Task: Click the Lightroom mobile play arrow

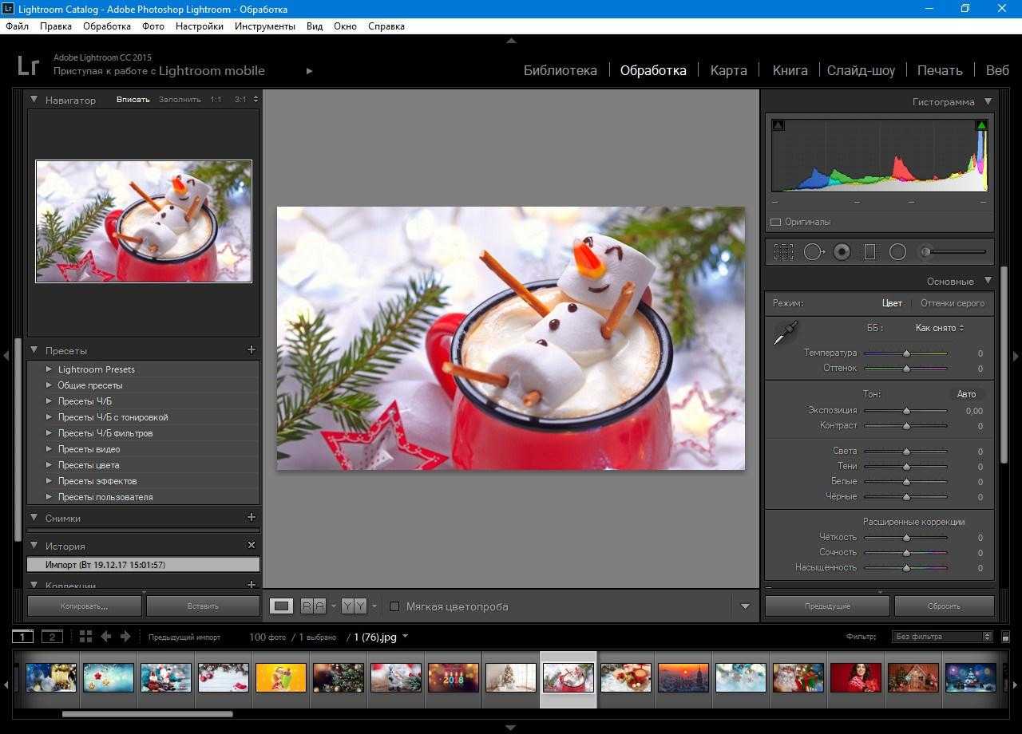Action: (309, 71)
